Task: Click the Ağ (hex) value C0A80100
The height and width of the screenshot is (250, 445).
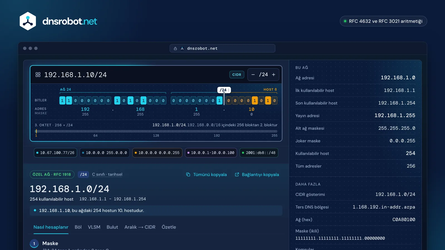Action: click(x=404, y=219)
